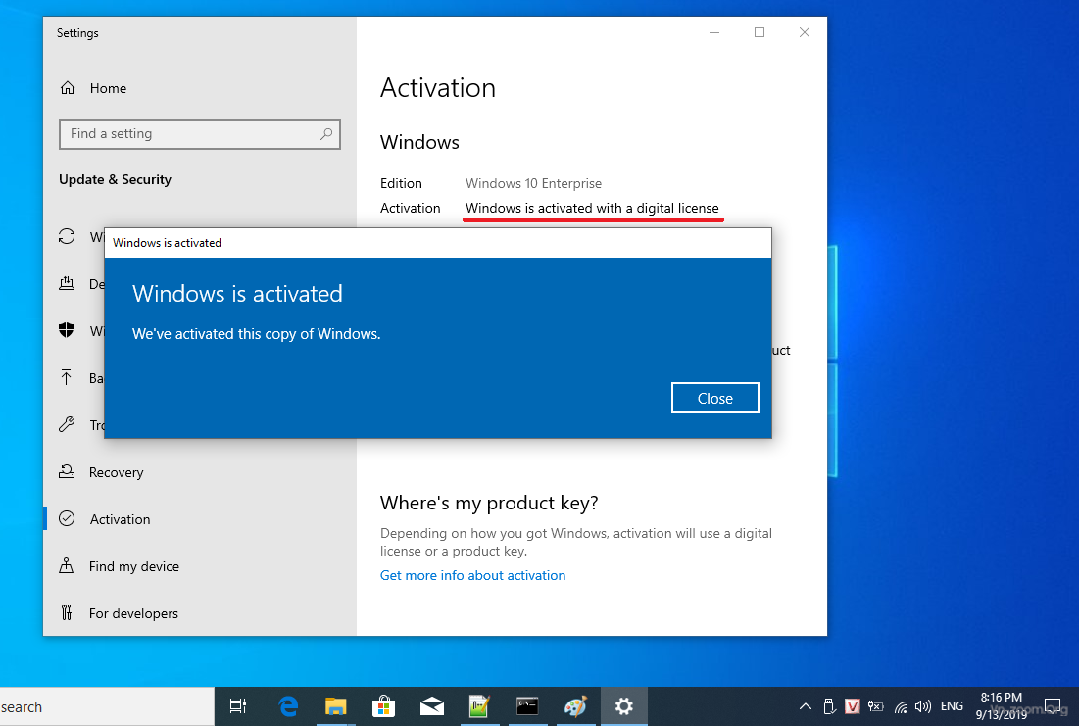Click the Windows 10 Enterprise edition text
Image resolution: width=1079 pixels, height=726 pixels.
[533, 184]
